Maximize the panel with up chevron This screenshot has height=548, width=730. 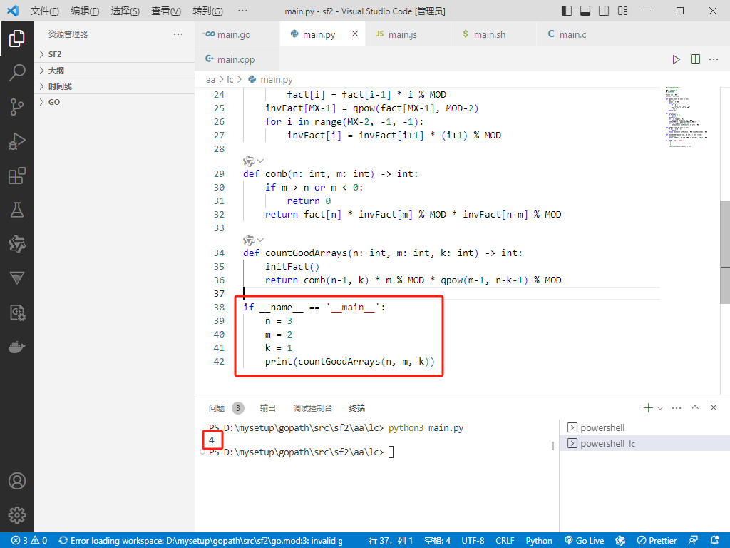(695, 407)
